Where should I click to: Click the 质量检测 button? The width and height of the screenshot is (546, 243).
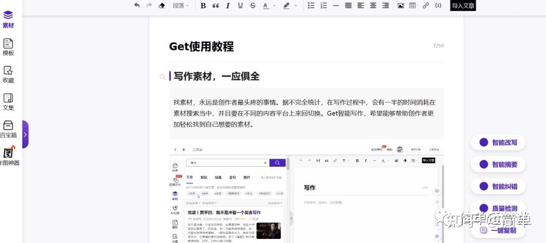click(498, 208)
